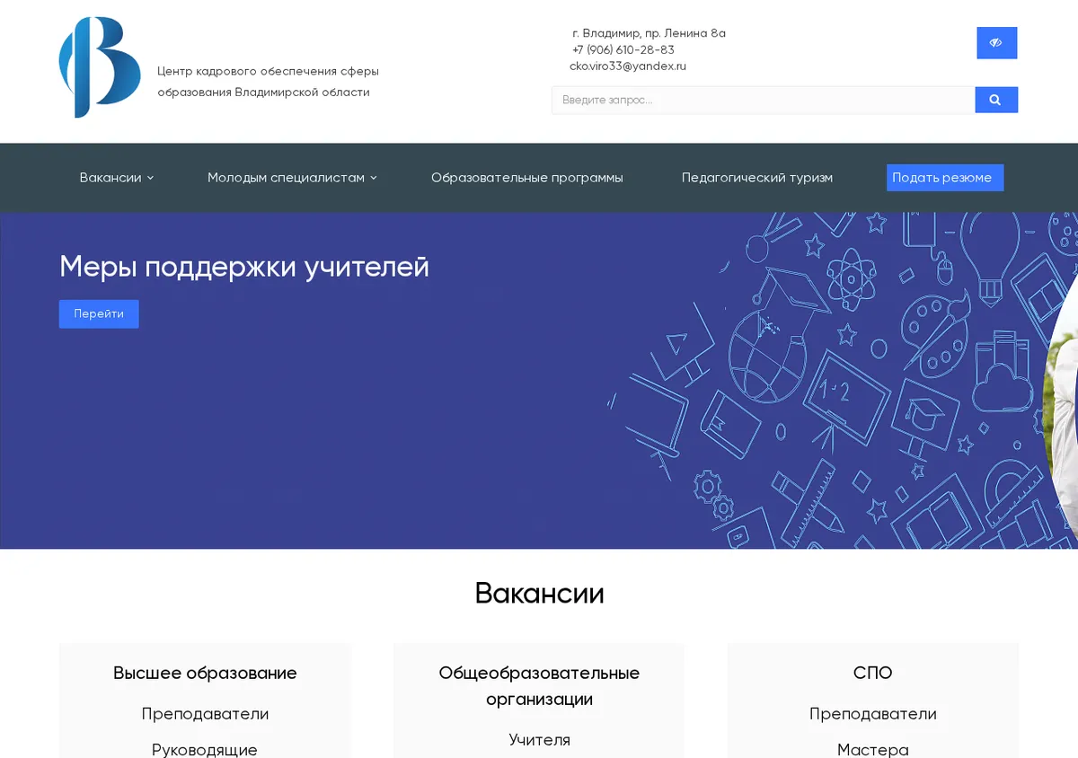Click the Перейти banner button
This screenshot has width=1078, height=758.
pos(99,314)
